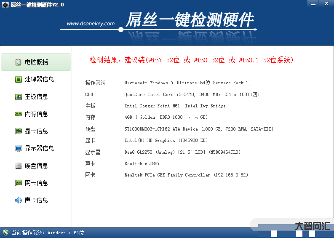Minimize the hardware detection window
This screenshot has width=334, height=238.
[x=312, y=4]
